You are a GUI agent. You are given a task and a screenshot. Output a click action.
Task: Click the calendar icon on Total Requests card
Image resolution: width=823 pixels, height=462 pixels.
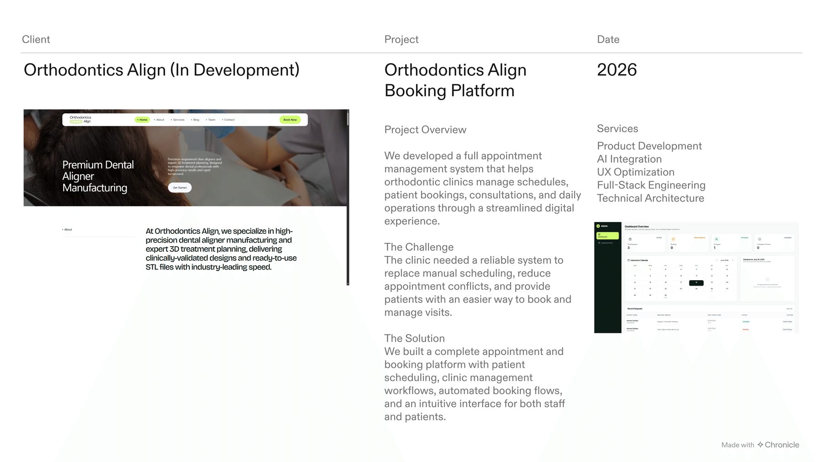click(630, 239)
